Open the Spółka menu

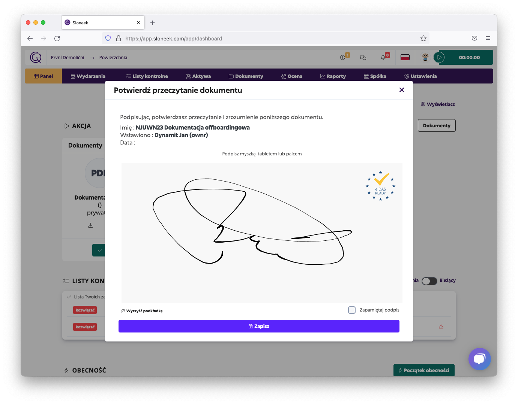click(375, 76)
